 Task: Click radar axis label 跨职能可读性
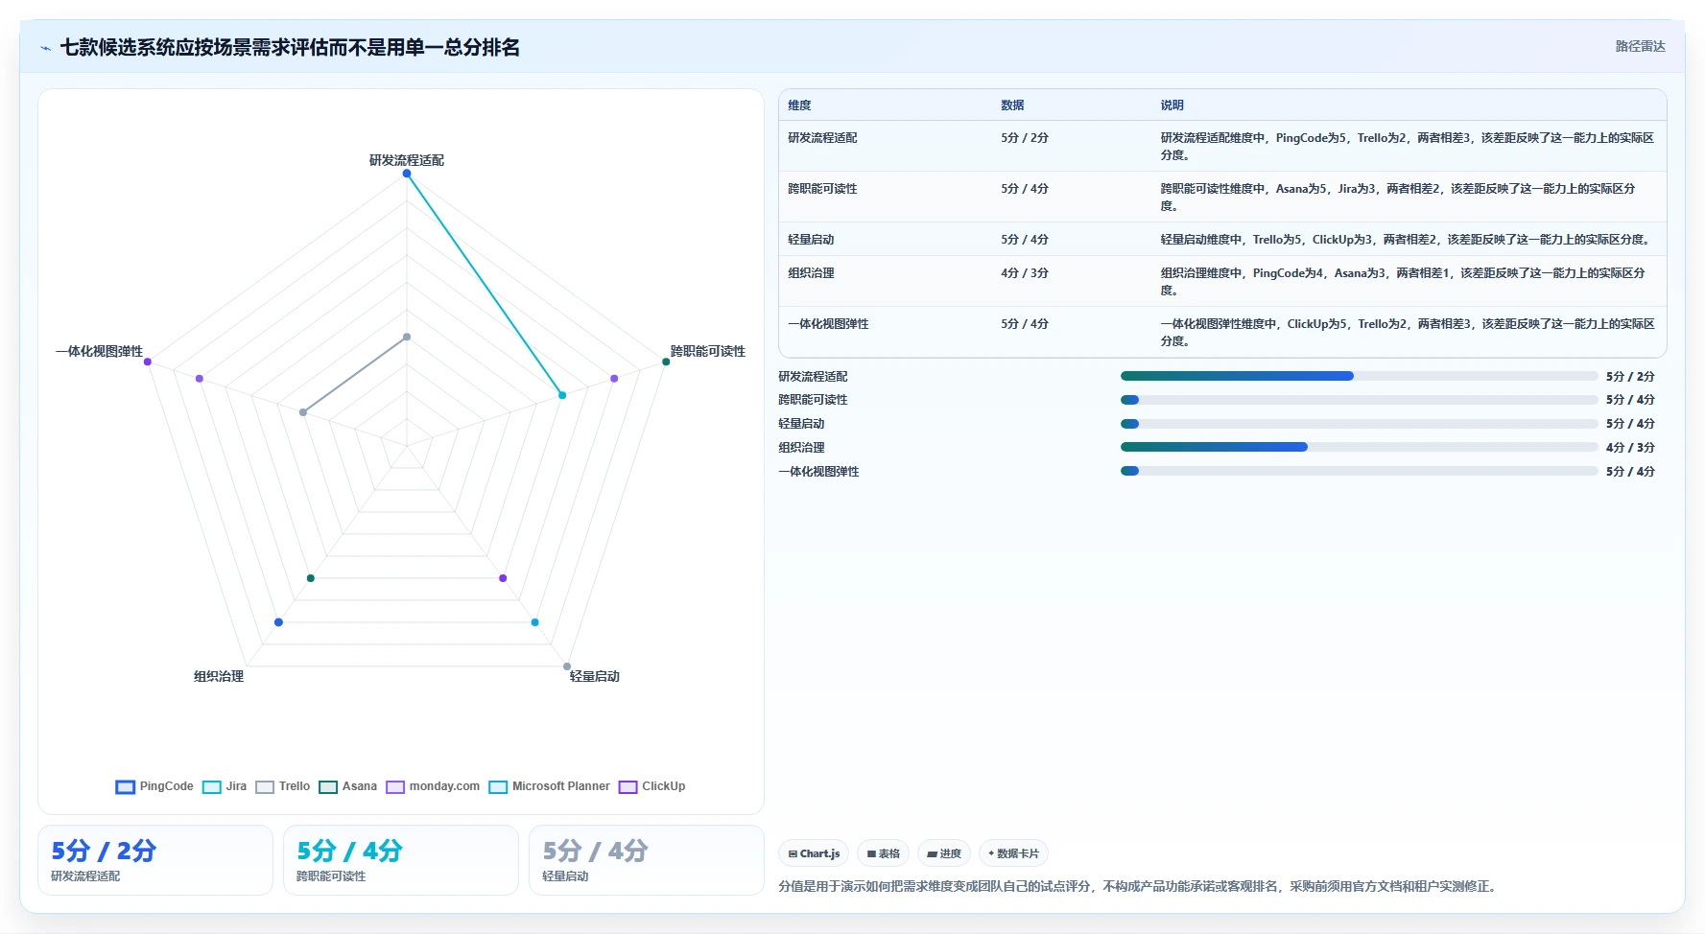pyautogui.click(x=707, y=351)
